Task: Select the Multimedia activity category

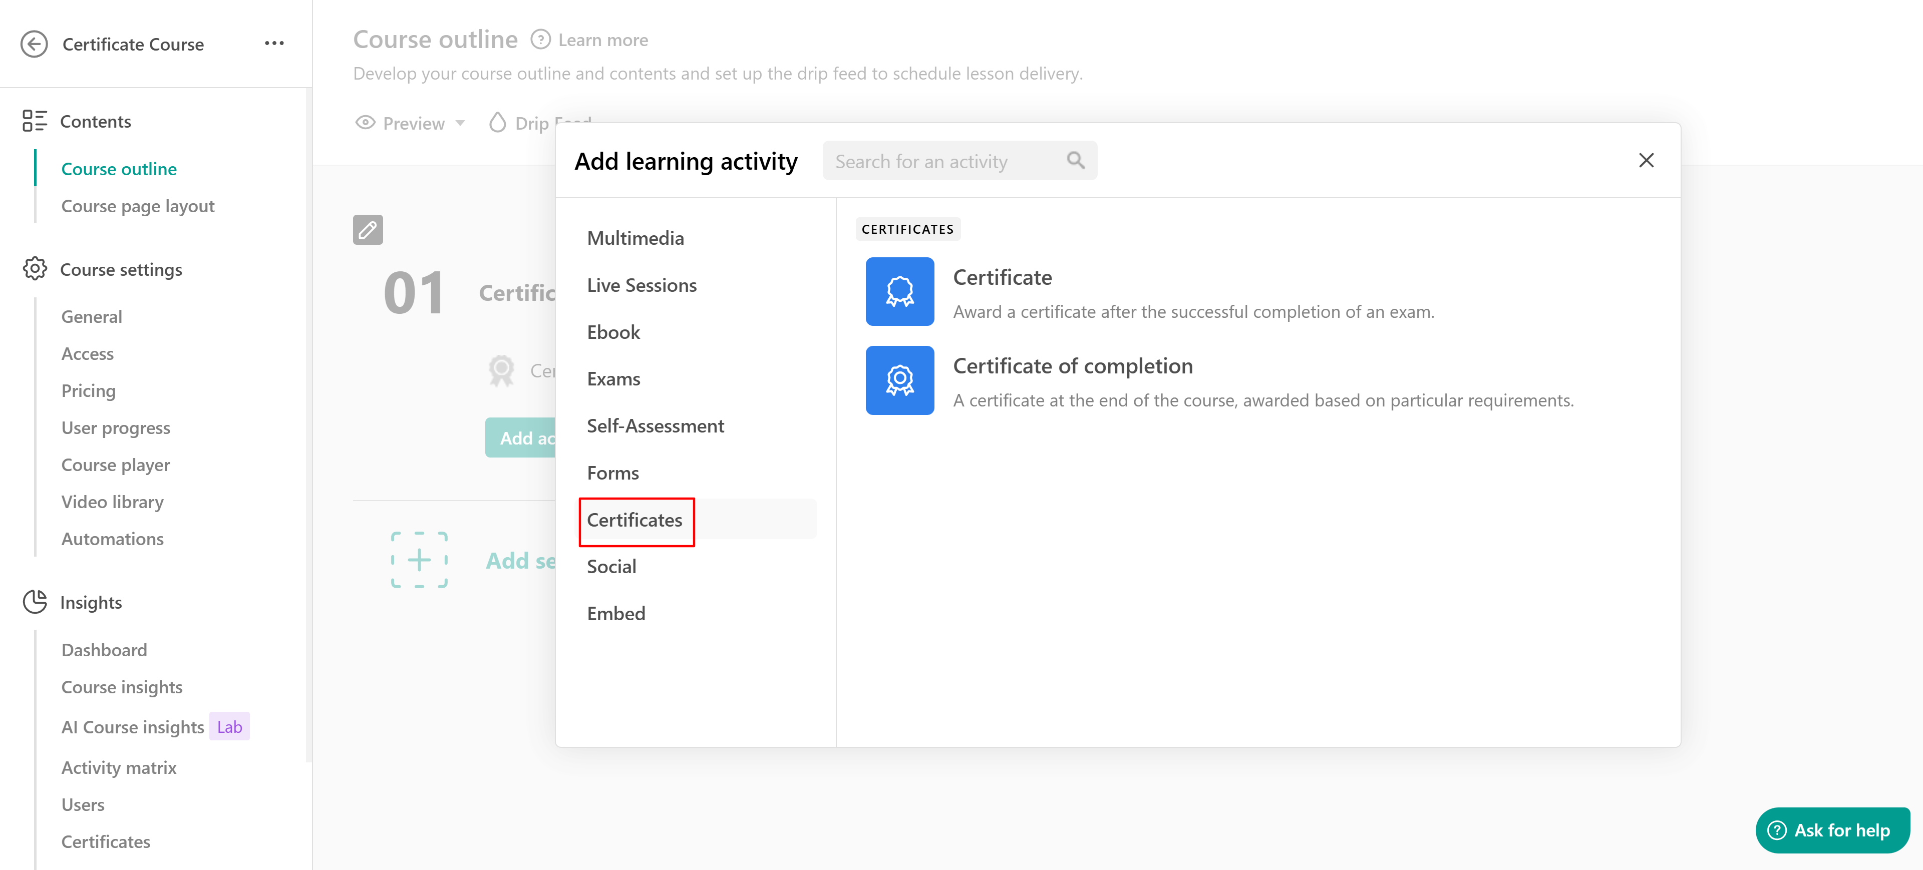Action: coord(634,238)
